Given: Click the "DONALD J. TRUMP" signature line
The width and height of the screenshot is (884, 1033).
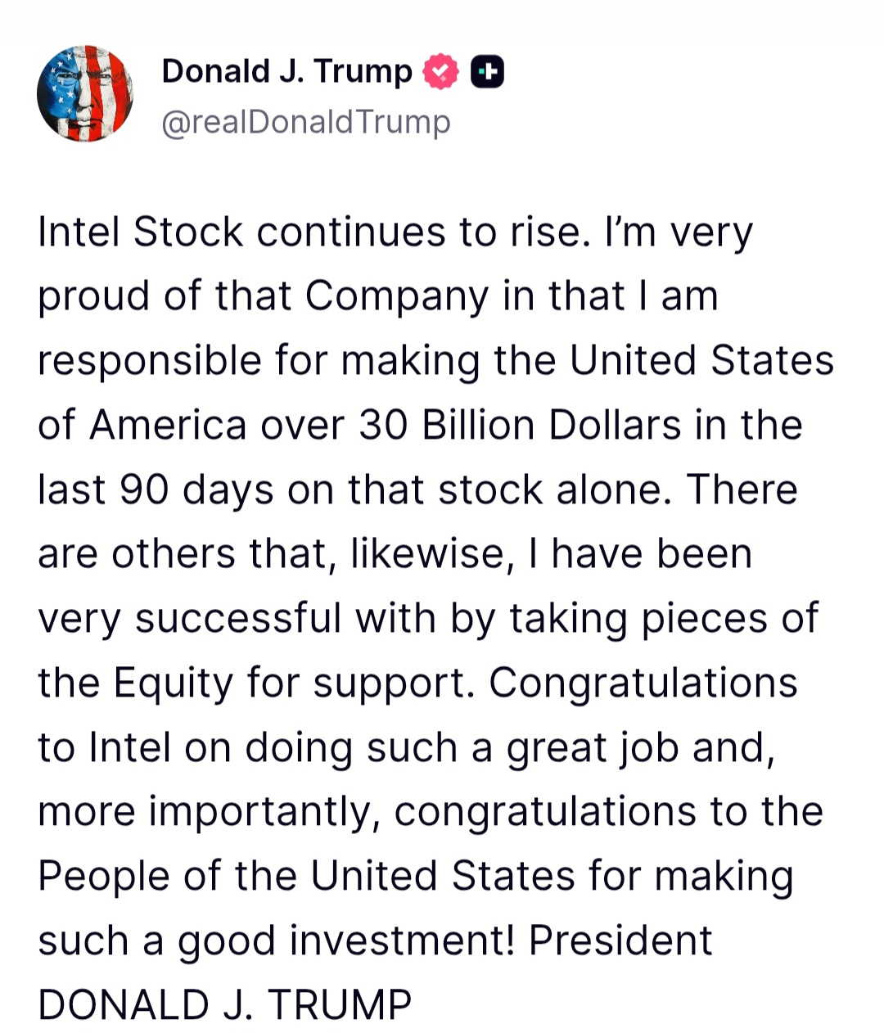Looking at the screenshot, I should [225, 1005].
